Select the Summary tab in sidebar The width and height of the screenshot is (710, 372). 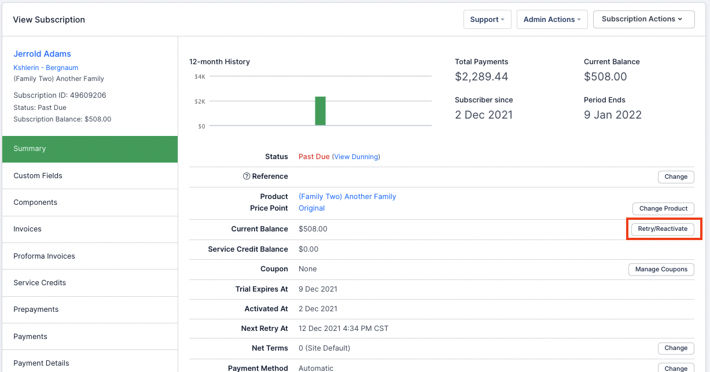click(90, 149)
